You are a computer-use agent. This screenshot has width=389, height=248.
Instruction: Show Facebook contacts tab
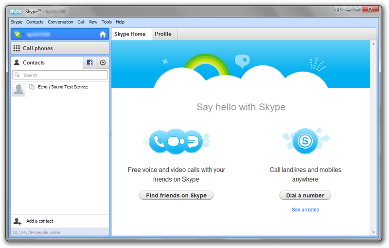point(89,63)
